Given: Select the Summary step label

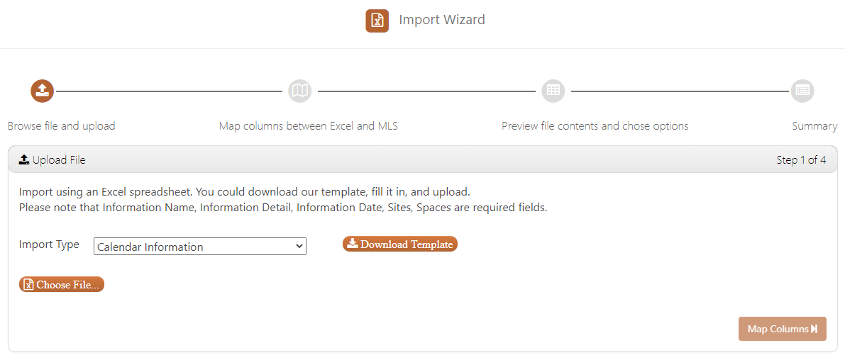Looking at the screenshot, I should click(814, 126).
